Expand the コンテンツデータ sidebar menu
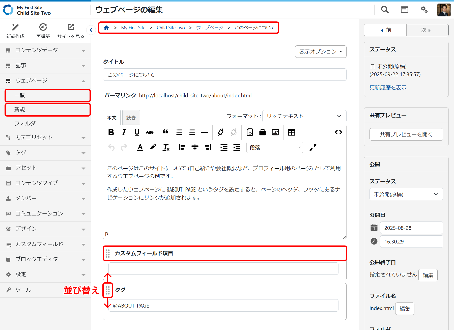Viewport: 454px width, 330px height. click(x=45, y=50)
